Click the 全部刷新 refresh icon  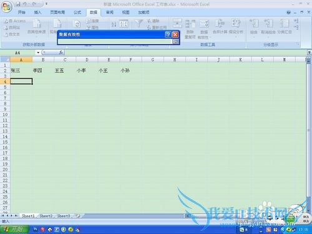[77, 24]
